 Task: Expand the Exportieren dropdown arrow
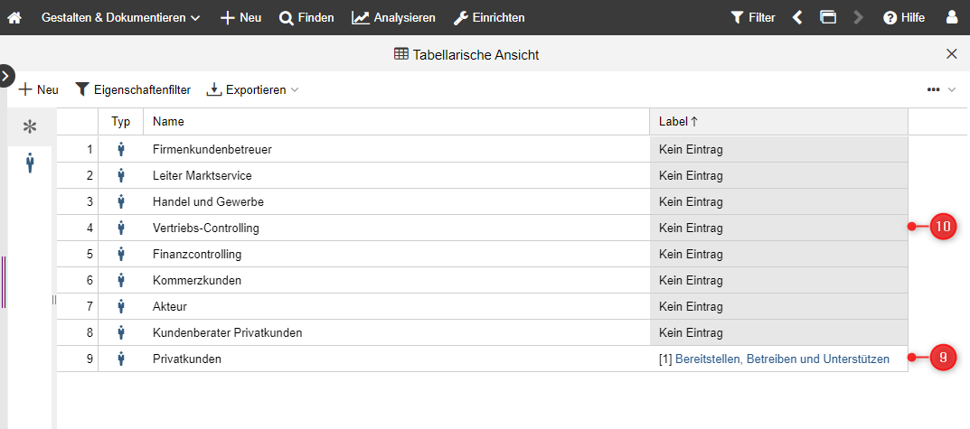tap(295, 90)
